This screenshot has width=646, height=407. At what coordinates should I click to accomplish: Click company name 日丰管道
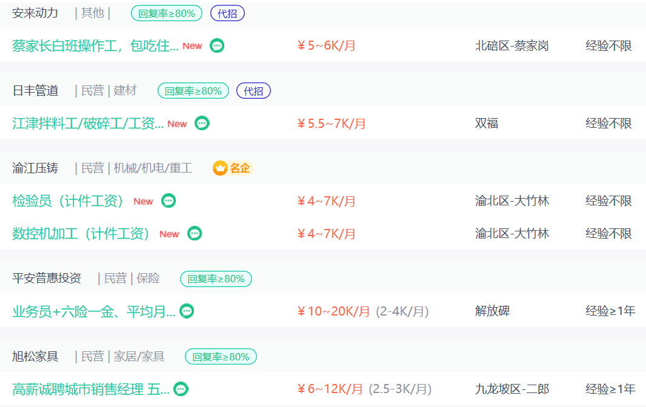click(35, 91)
